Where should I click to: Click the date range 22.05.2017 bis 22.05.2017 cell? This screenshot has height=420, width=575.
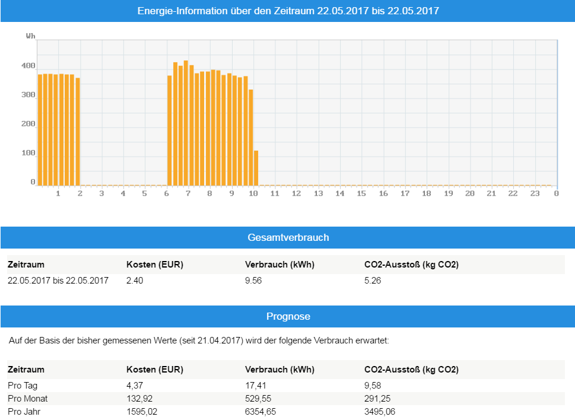point(58,281)
